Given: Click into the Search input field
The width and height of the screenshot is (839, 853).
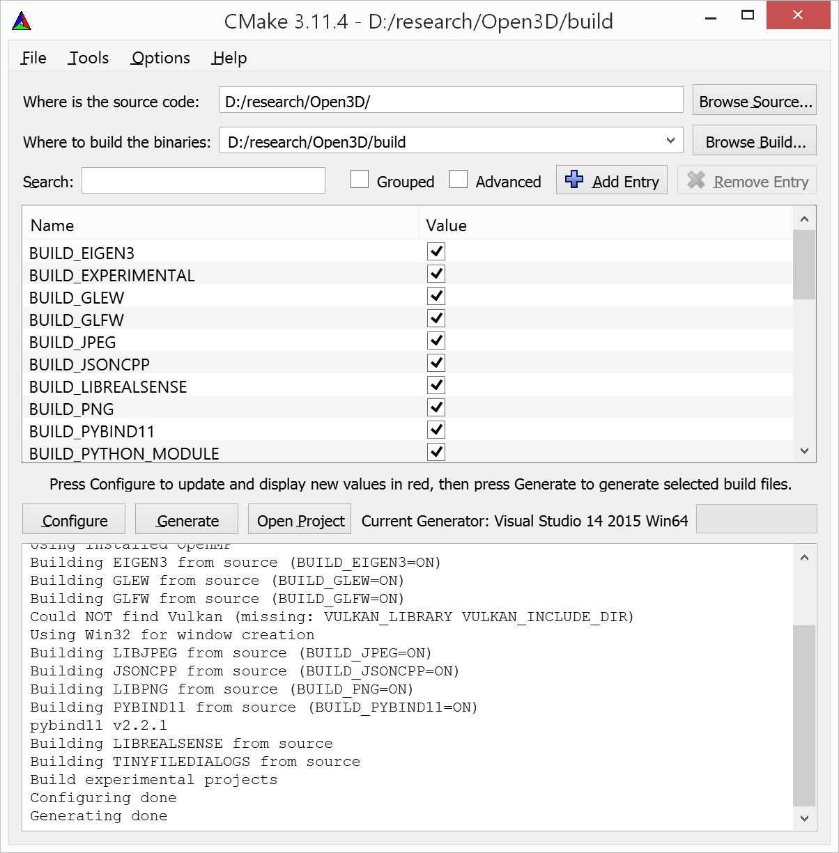Looking at the screenshot, I should [203, 181].
